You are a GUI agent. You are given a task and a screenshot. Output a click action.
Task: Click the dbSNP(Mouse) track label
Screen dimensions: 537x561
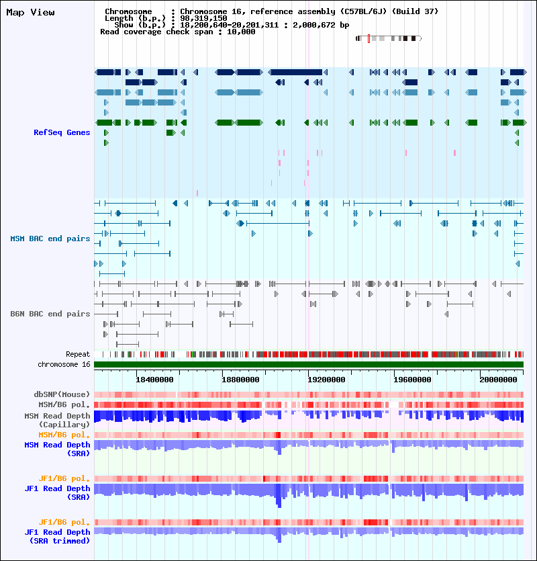click(62, 394)
